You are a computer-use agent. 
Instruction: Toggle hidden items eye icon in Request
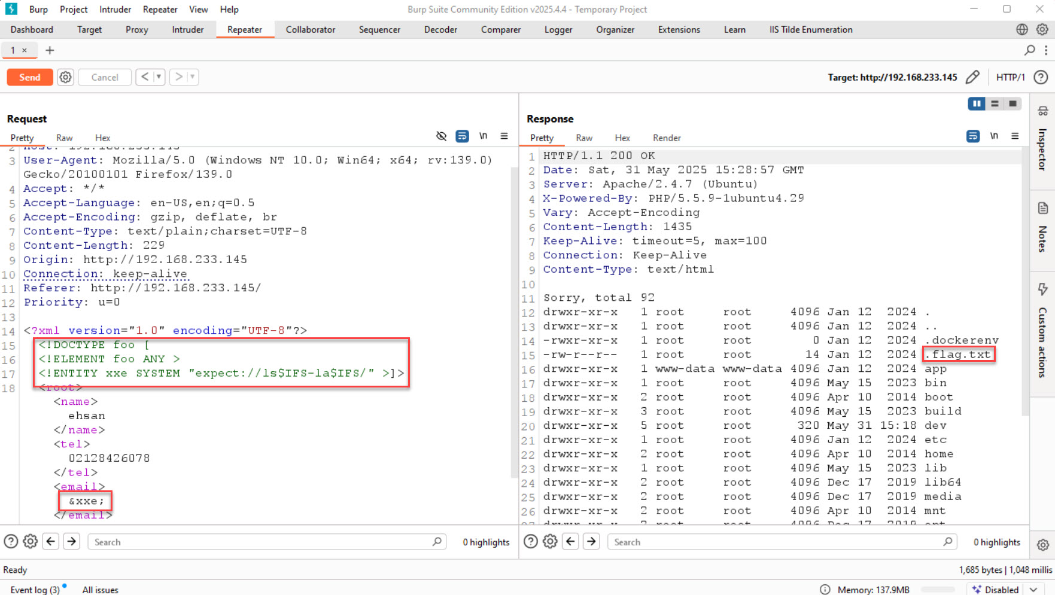[442, 136]
